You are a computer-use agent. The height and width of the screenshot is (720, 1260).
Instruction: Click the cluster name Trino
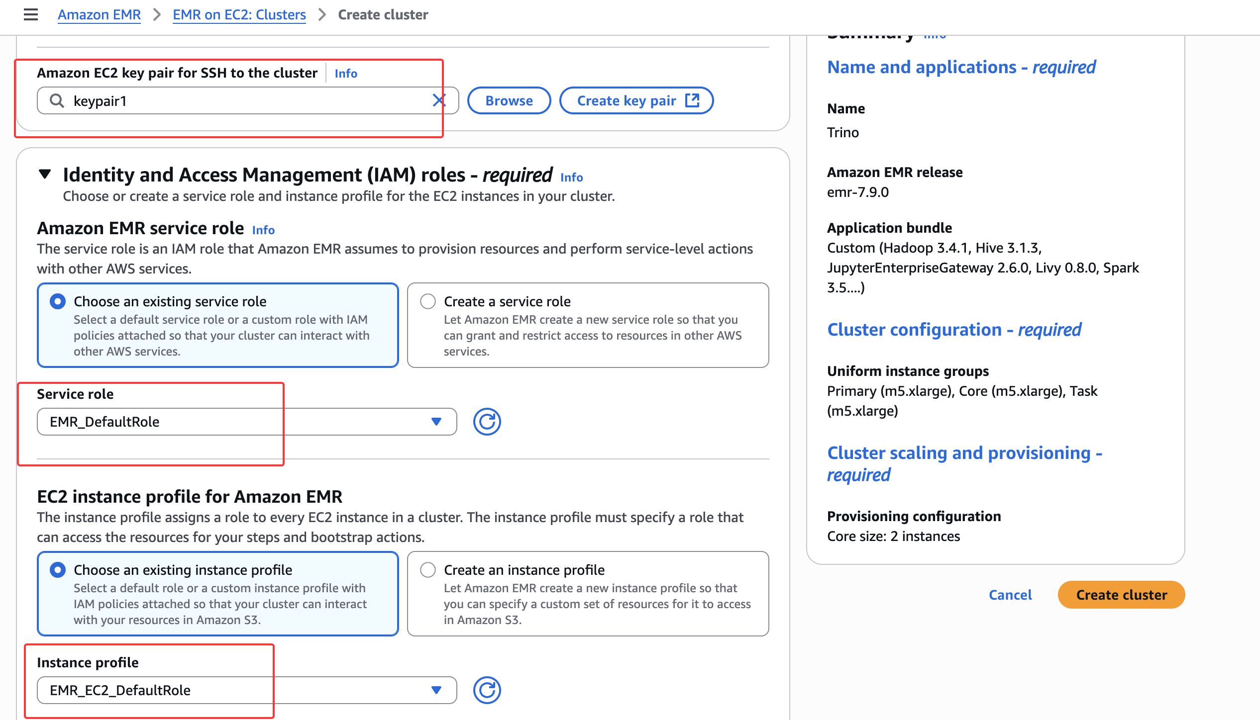point(842,132)
